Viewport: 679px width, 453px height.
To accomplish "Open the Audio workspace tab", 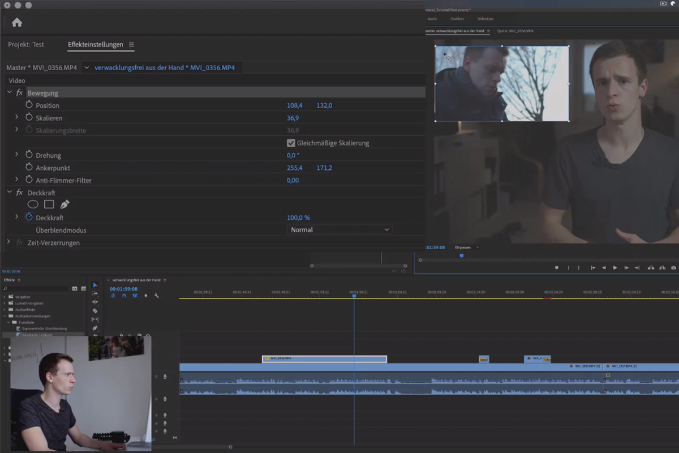I will tap(432, 19).
